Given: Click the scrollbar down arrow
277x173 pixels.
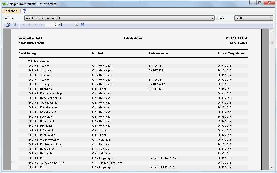Looking at the screenshot, I should coord(271,168).
